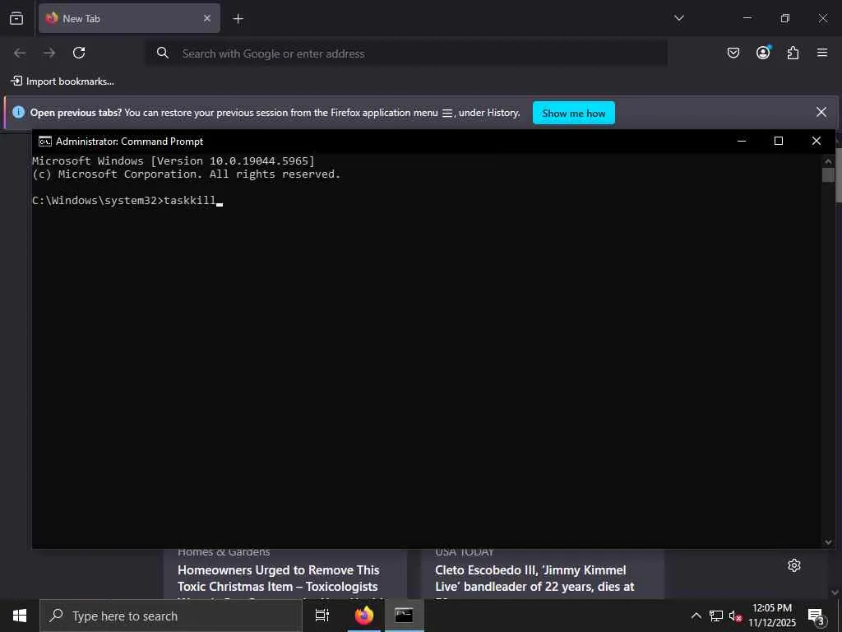Viewport: 842px width, 632px height.
Task: Close the Command Prompt window
Action: click(x=817, y=141)
